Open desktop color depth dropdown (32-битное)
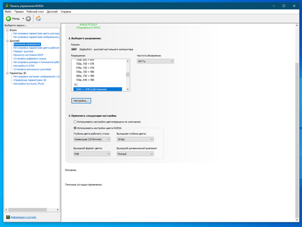The width and height of the screenshot is (302, 227). (x=92, y=139)
